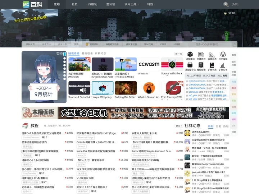259x194 pixels.
Task: Switch community feed to 新帖 tab
Action: [210, 126]
